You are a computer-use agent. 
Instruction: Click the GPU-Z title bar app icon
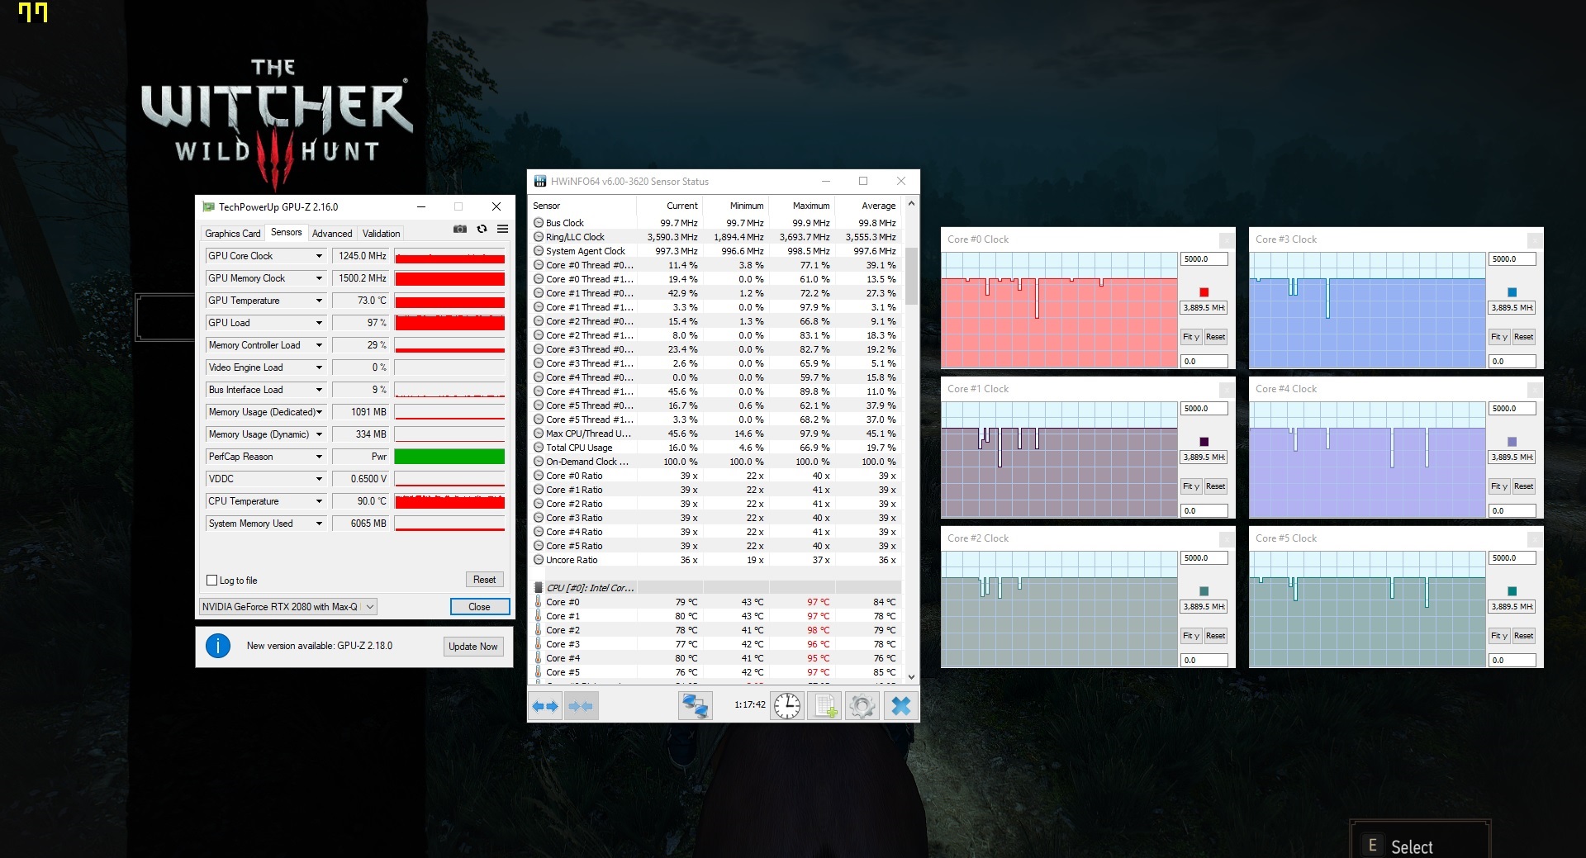tap(209, 206)
